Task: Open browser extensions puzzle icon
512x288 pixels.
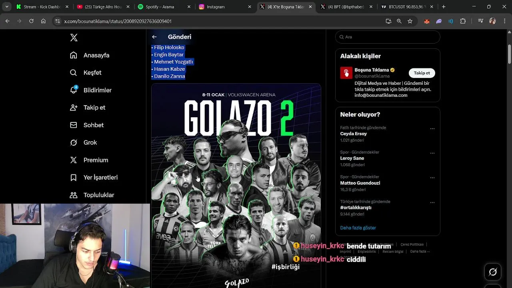Action: (463, 21)
